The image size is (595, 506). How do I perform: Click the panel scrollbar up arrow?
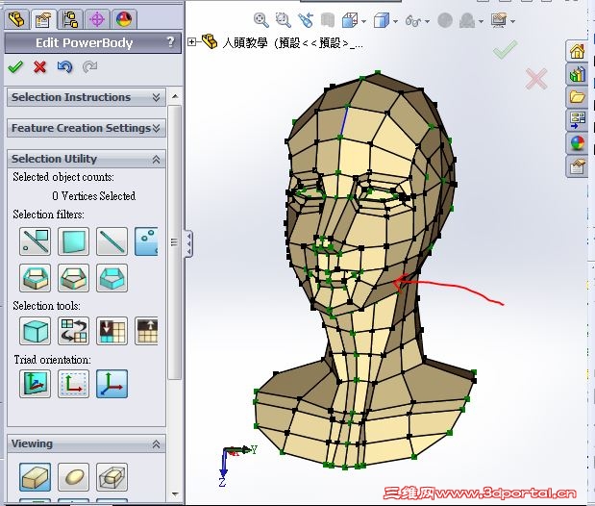coord(175,96)
